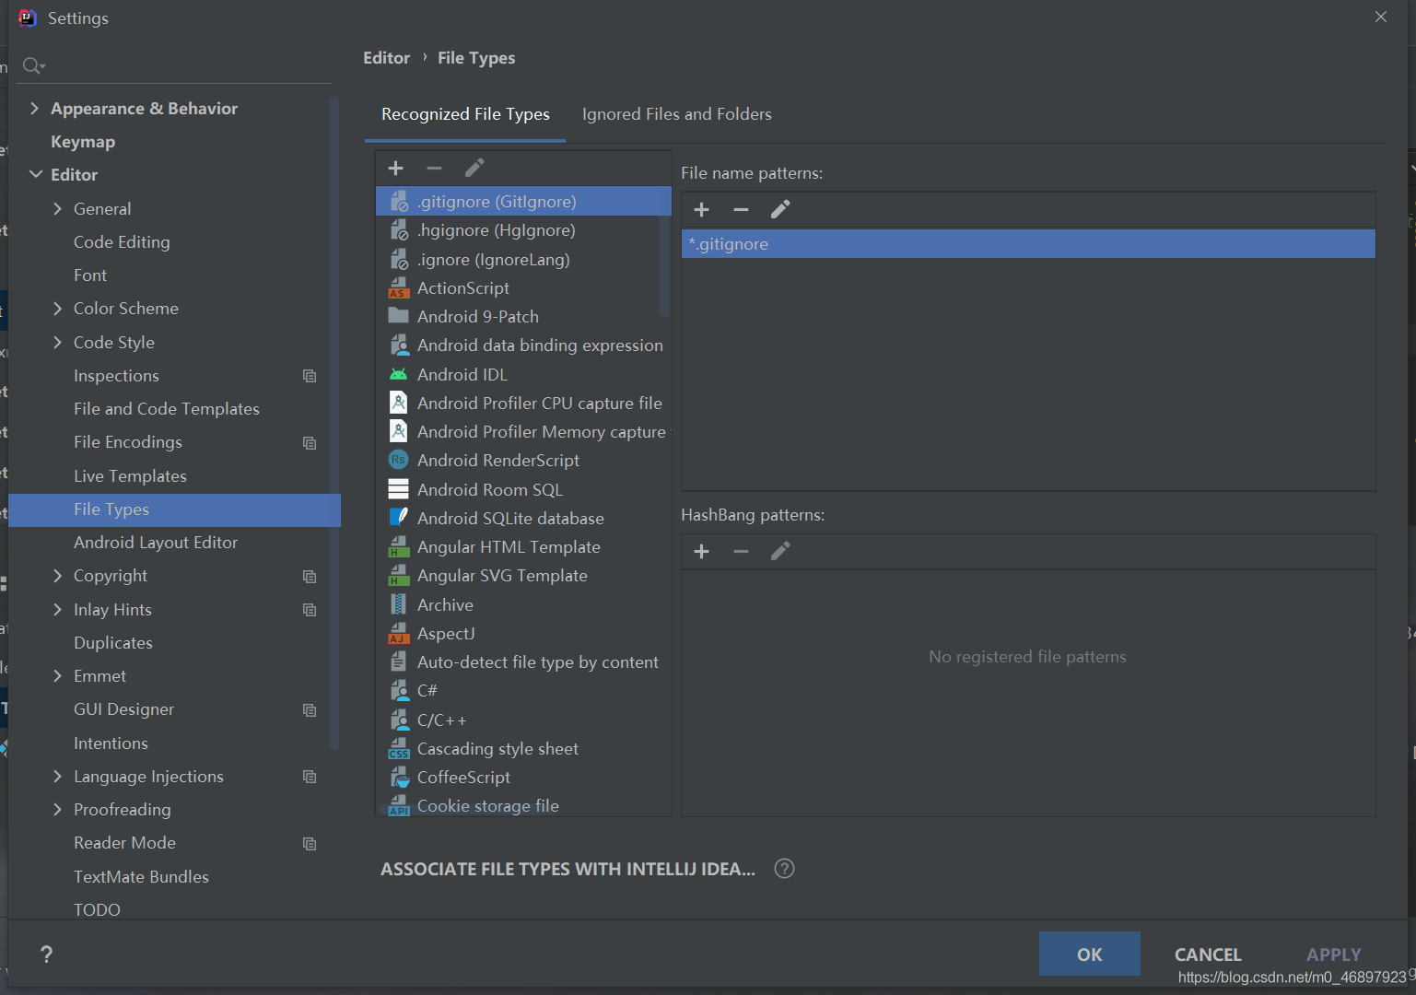Select CoffeeScript file type
Image resolution: width=1416 pixels, height=995 pixels.
coord(523,778)
